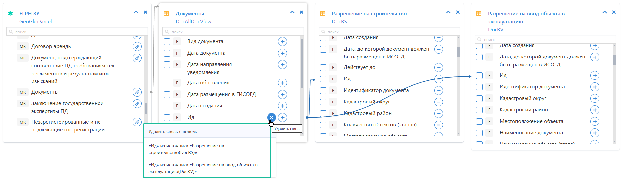The width and height of the screenshot is (623, 181).
Task: Select Кадастровый округ text in DocRV panel
Action: tap(523, 98)
